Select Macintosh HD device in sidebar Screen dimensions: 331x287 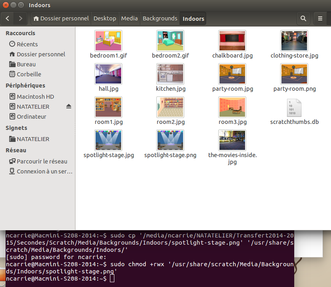pyautogui.click(x=35, y=97)
